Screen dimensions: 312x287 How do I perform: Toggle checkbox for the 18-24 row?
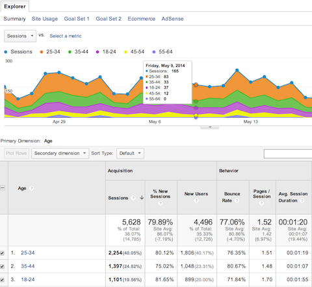point(2,280)
